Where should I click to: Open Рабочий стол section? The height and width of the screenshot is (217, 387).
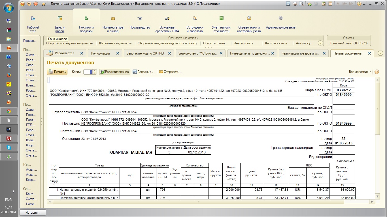pos(33,24)
